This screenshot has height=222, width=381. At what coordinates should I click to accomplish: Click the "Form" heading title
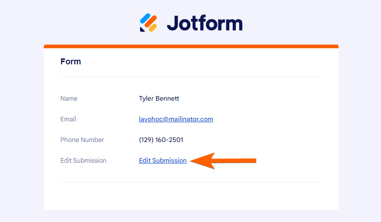[70, 61]
